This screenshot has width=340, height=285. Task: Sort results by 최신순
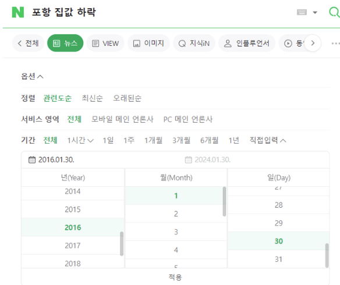[x=92, y=98]
